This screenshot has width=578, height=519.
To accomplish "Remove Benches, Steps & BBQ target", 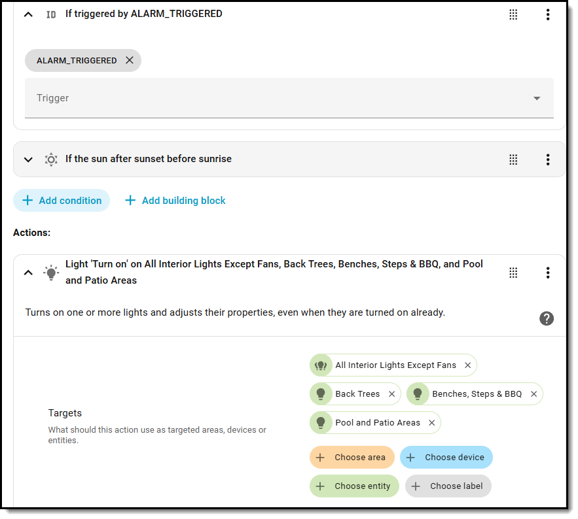I will tap(533, 394).
